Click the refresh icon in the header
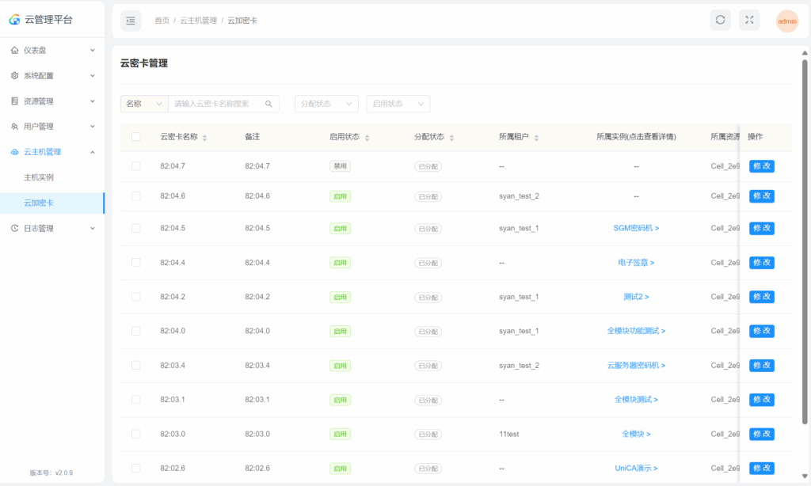The width and height of the screenshot is (811, 486). click(x=720, y=21)
